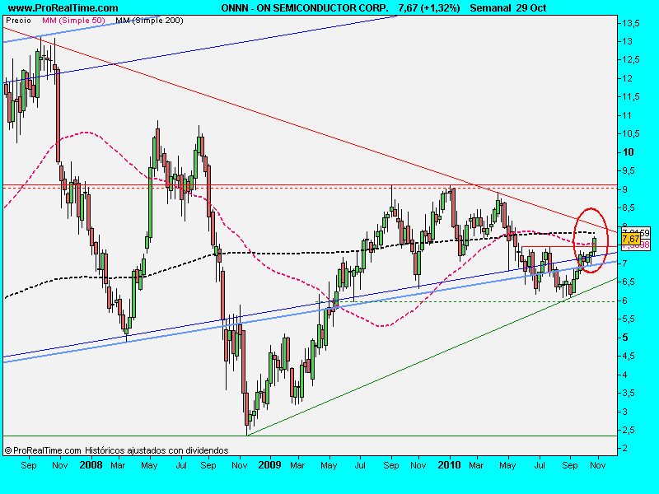The width and height of the screenshot is (659, 494).
Task: Click the 29 Oct date in header
Action: (530, 8)
